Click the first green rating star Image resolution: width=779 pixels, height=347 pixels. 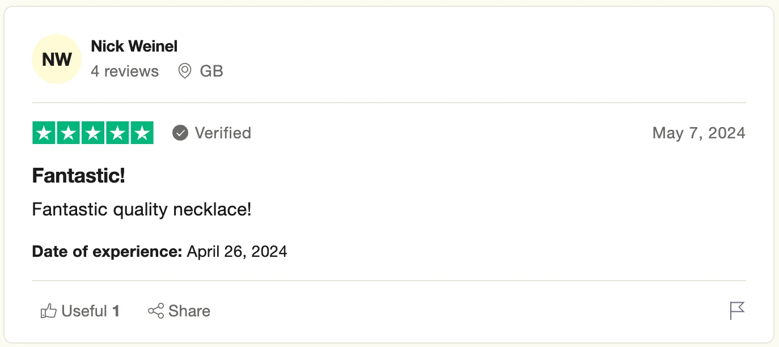44,133
